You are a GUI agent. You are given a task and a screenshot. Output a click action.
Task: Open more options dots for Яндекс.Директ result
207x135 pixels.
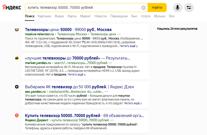tap(112, 120)
